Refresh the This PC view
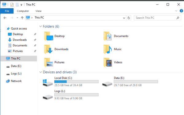 coord(129,18)
